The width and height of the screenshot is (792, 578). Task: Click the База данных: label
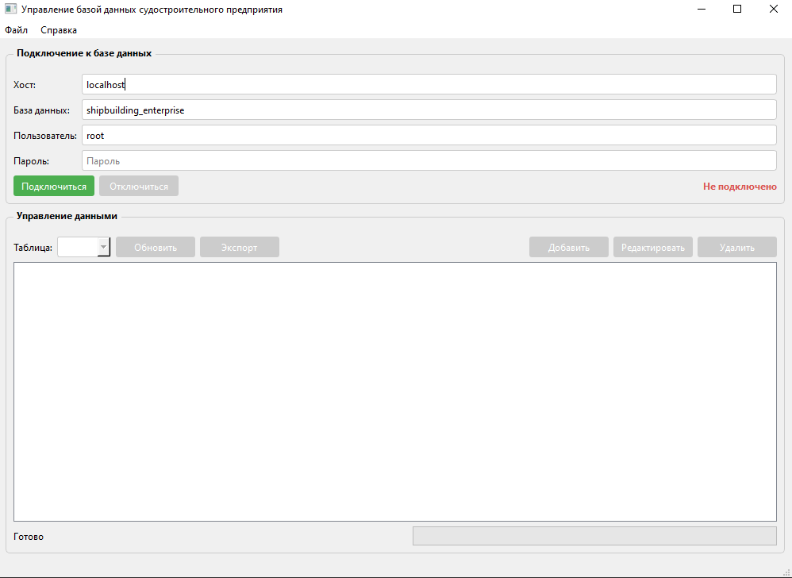tap(41, 110)
